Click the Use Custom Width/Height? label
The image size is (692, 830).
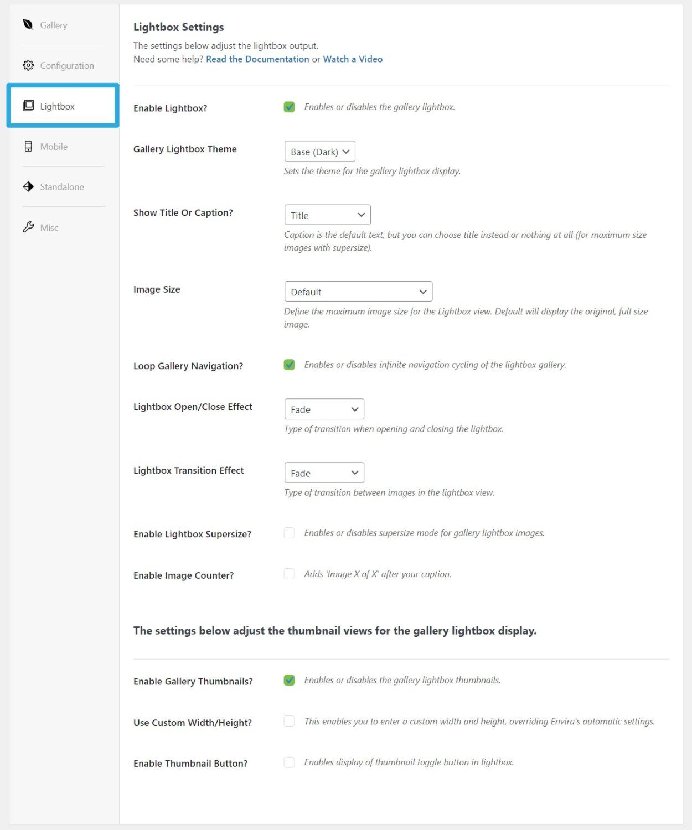coord(192,723)
